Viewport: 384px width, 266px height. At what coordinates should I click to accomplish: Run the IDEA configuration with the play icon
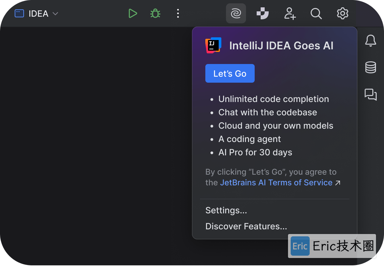tap(133, 13)
